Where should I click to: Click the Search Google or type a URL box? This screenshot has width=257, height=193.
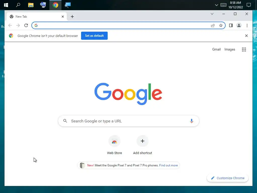click(x=128, y=121)
